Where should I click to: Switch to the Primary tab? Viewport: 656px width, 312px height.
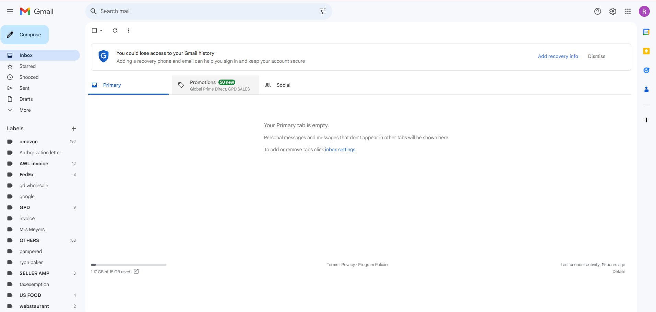tap(128, 85)
